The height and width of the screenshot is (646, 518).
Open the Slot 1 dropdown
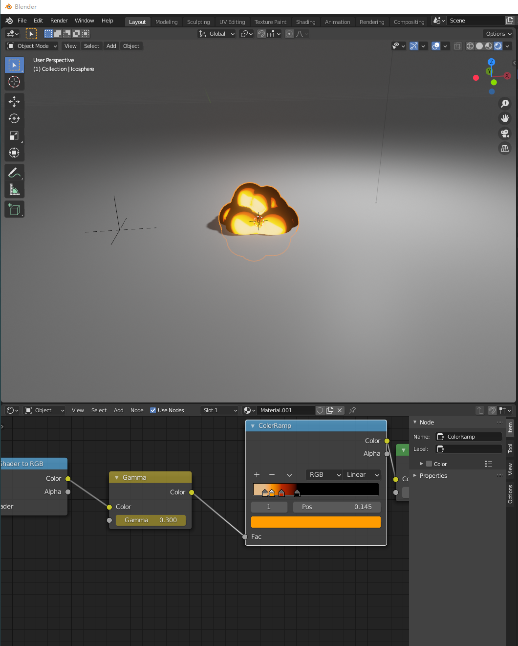coord(220,410)
